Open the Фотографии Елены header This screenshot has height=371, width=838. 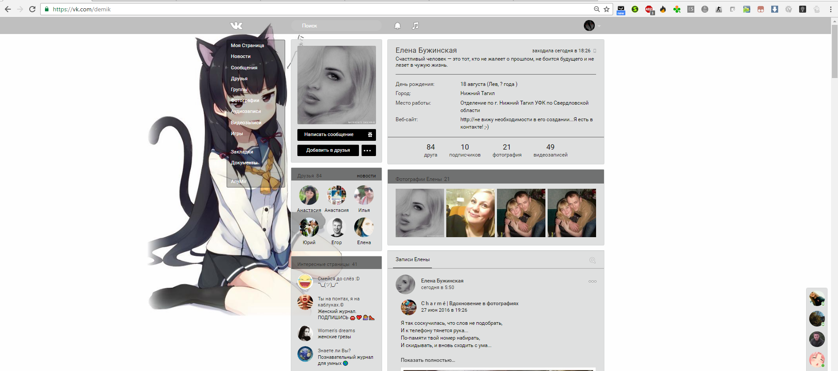tap(422, 179)
